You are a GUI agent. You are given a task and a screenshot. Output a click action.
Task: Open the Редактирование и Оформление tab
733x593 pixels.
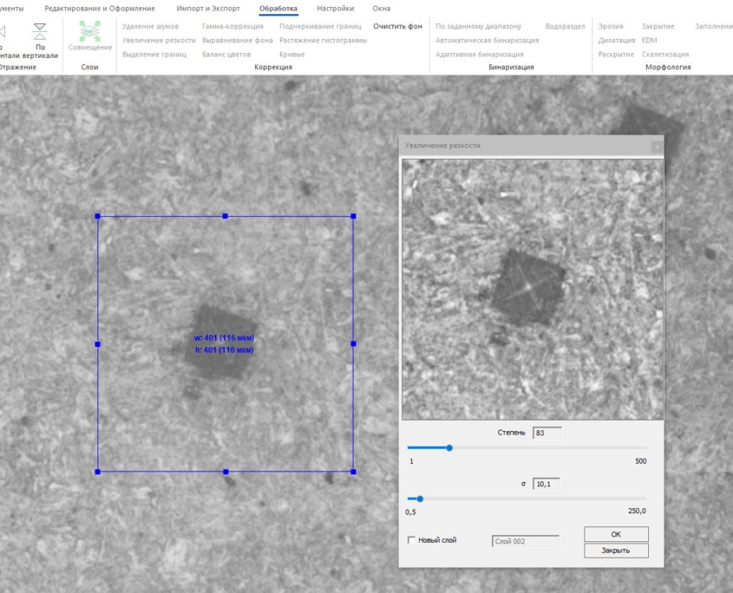100,9
